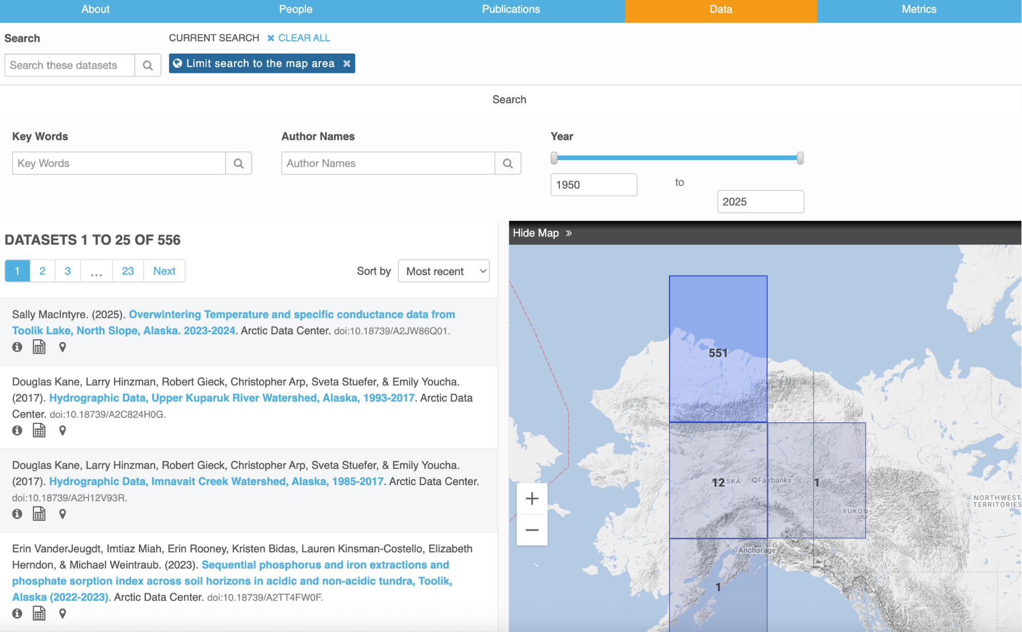
Task: Click the globe icon on the map area filter
Action: [178, 63]
